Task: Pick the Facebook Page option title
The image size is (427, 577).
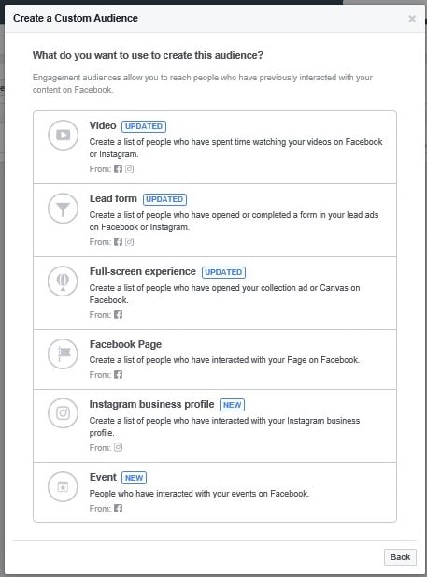Action: tap(125, 344)
